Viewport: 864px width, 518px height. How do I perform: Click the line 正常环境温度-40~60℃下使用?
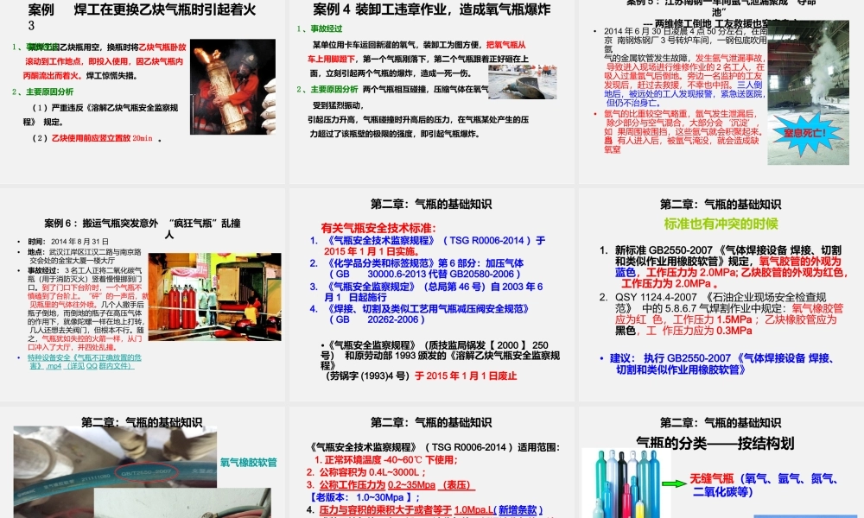pyautogui.click(x=386, y=459)
